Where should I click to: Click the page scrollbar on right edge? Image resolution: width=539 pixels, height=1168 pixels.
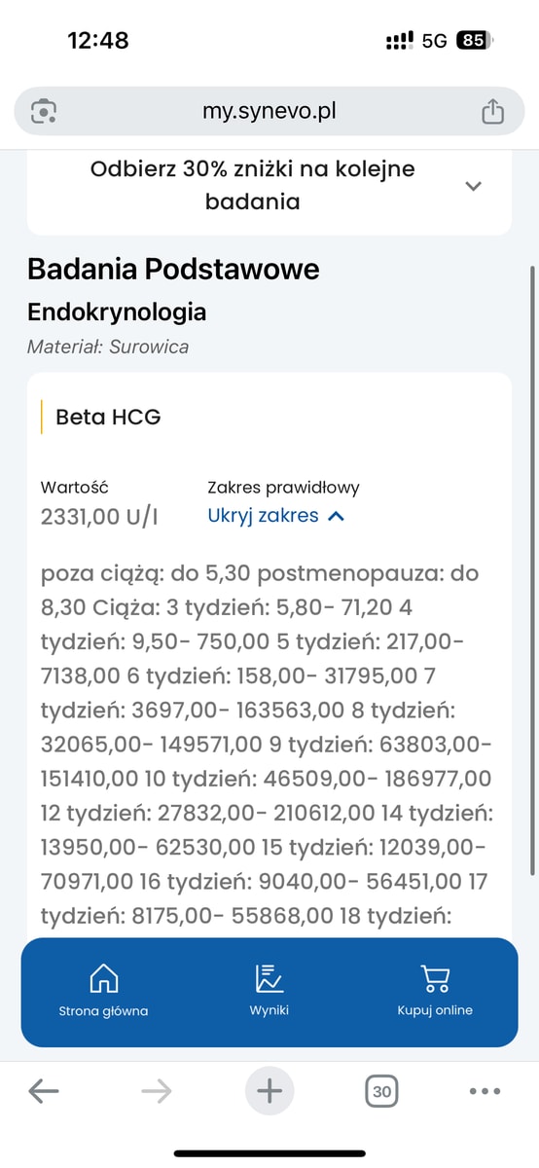coord(531,569)
